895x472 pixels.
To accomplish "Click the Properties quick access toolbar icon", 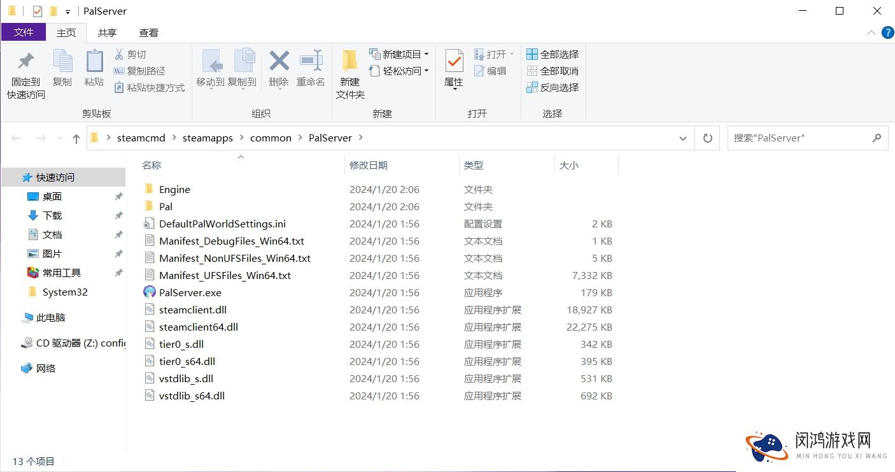I will click(x=37, y=11).
